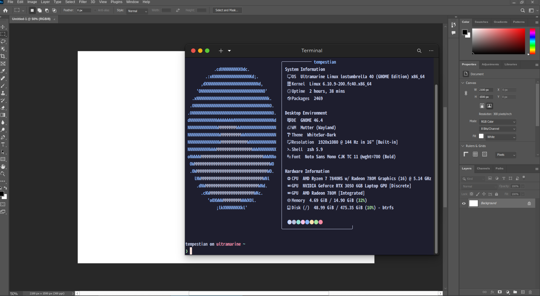Open the Filter menu
540x296 pixels.
(83, 2)
